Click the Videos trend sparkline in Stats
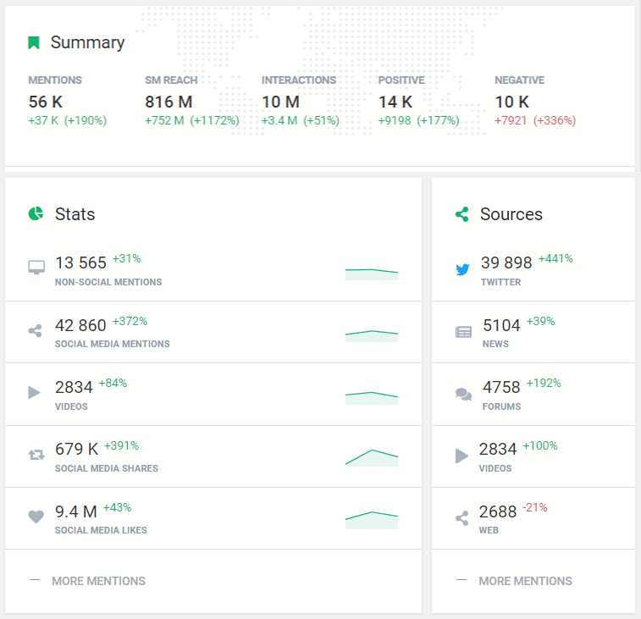 [372, 398]
